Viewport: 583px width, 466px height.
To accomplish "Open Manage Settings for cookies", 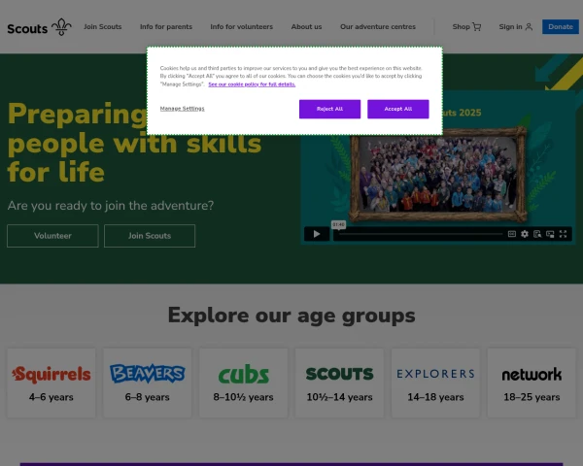I will pos(183,109).
